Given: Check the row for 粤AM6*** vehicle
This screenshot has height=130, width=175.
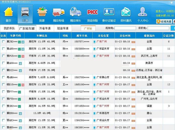Looking at the screenshot, I should click(3, 77).
